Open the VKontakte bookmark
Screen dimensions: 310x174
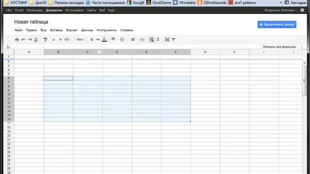(184, 2)
